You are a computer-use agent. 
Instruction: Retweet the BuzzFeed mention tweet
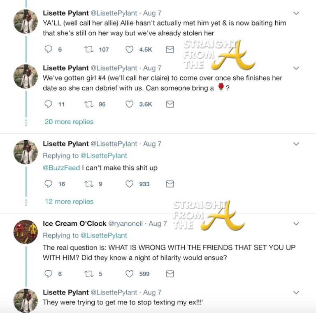(x=88, y=184)
